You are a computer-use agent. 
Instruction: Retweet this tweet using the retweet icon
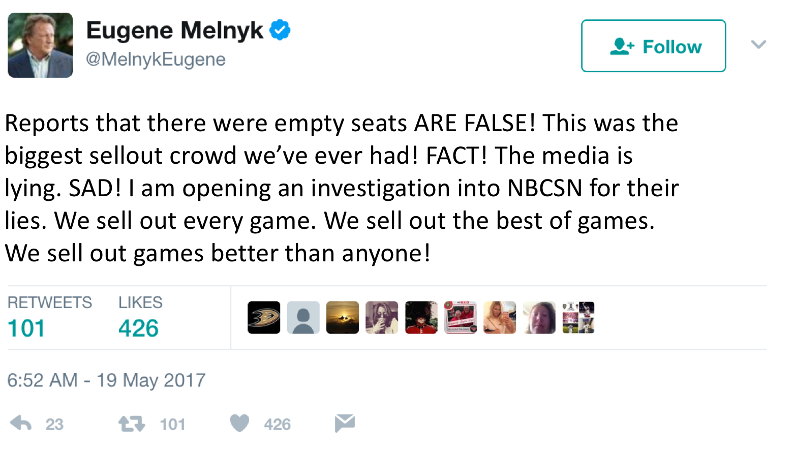pyautogui.click(x=132, y=424)
